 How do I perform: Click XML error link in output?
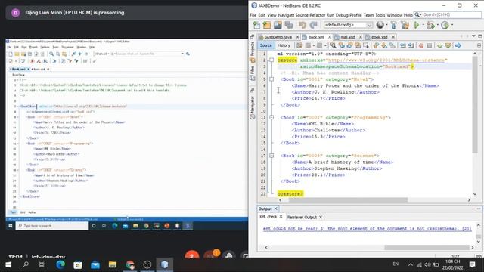(367, 228)
